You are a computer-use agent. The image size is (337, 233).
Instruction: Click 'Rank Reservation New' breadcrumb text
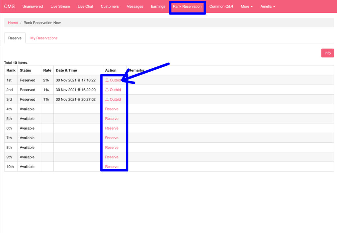pos(42,23)
